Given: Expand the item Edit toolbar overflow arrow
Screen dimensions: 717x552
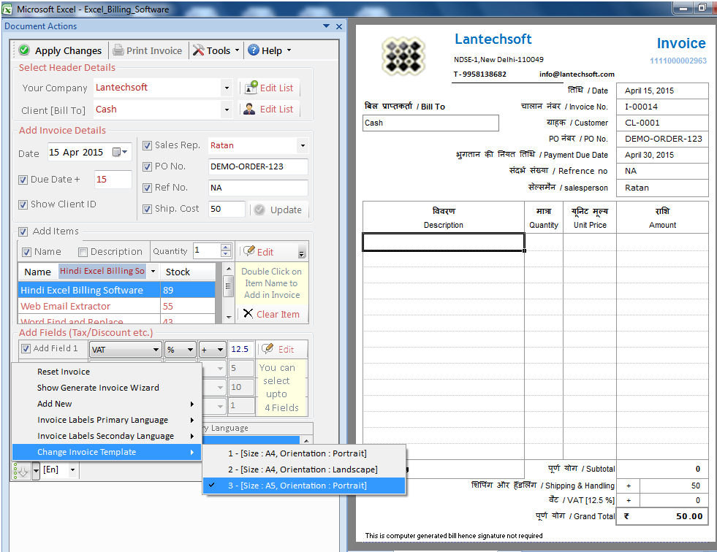Looking at the screenshot, I should coord(302,252).
